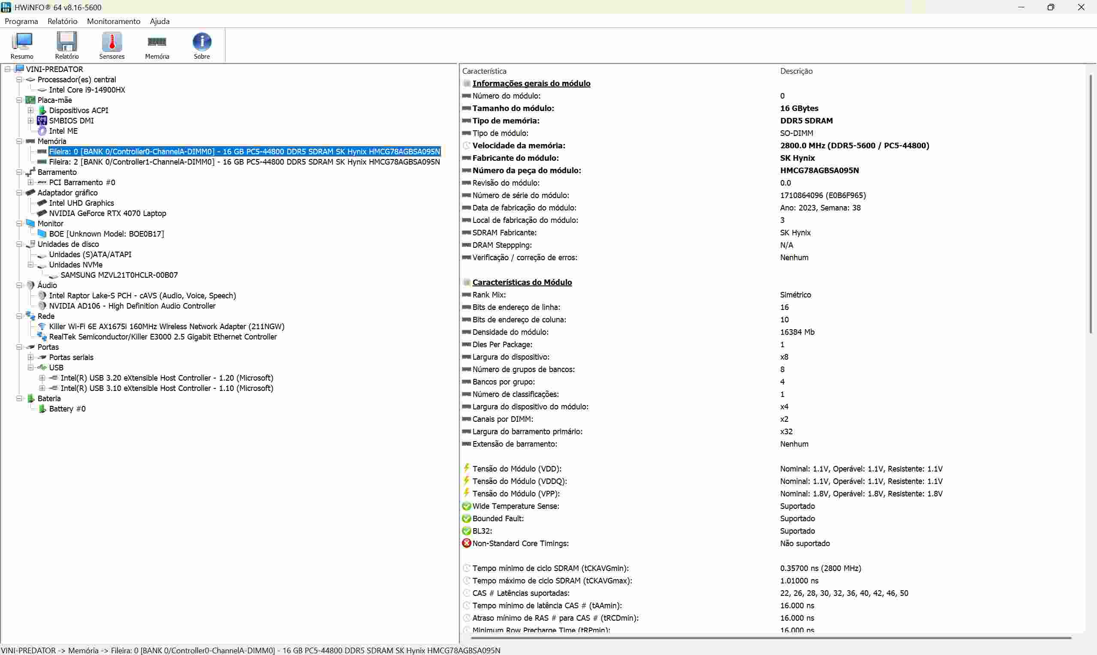Collapse the Adaptador gráfico node

tap(19, 192)
